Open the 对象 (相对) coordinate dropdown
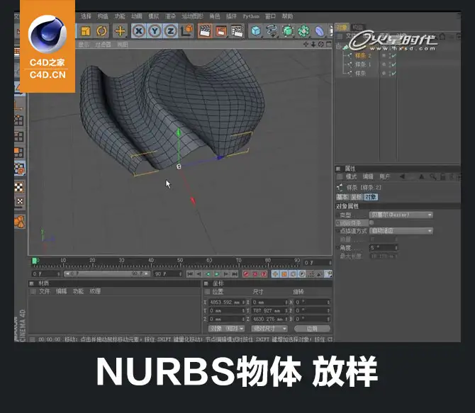475x413 pixels. (226, 329)
